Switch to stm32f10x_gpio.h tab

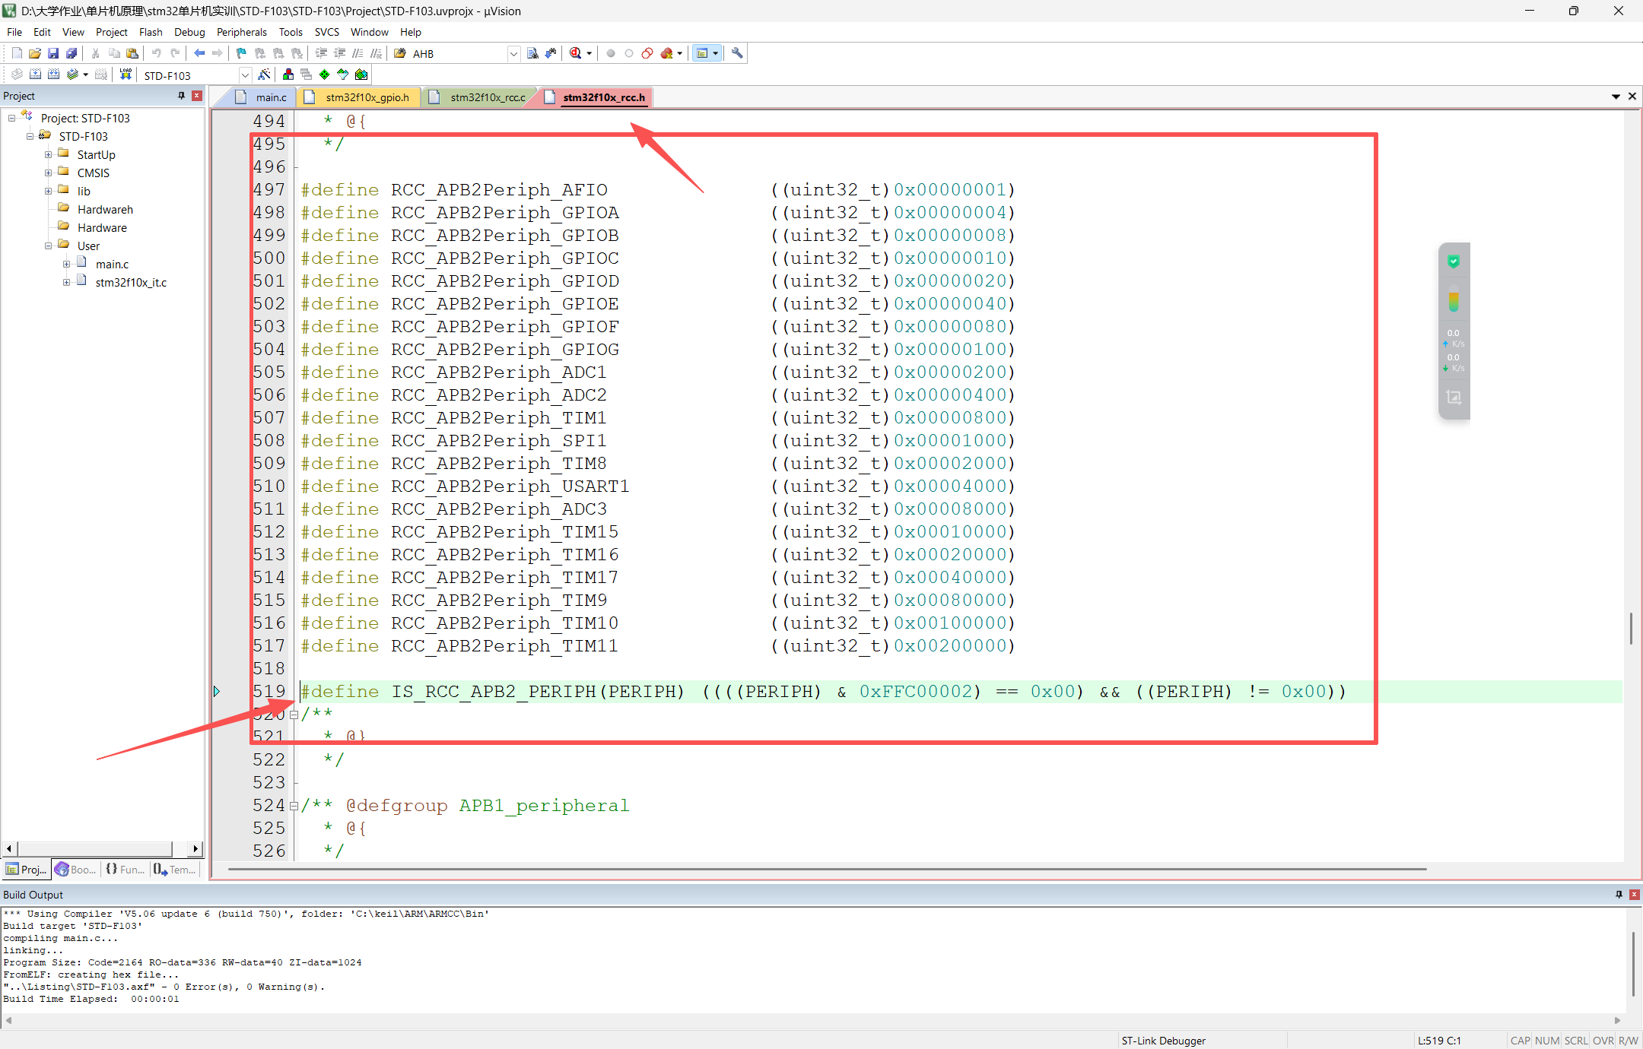(x=367, y=97)
